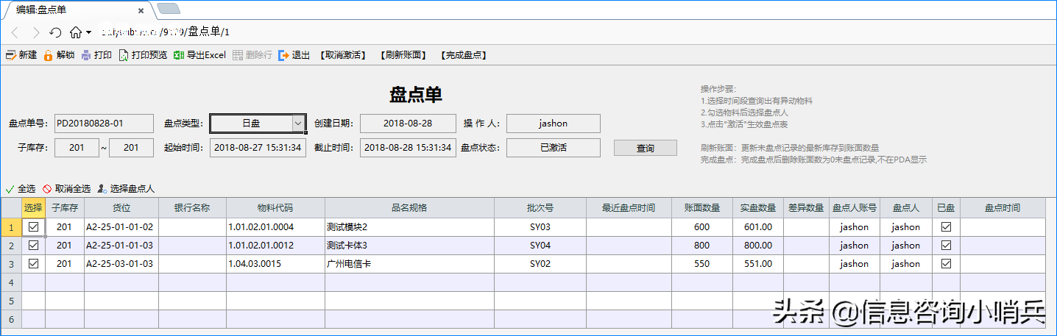Image resolution: width=1057 pixels, height=336 pixels.
Task: Click 账面数量 cell 550
Action: pos(701,264)
